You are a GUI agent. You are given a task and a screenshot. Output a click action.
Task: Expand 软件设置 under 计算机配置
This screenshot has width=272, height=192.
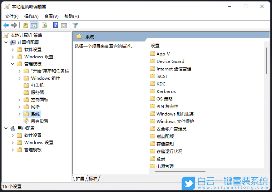coord(13,50)
